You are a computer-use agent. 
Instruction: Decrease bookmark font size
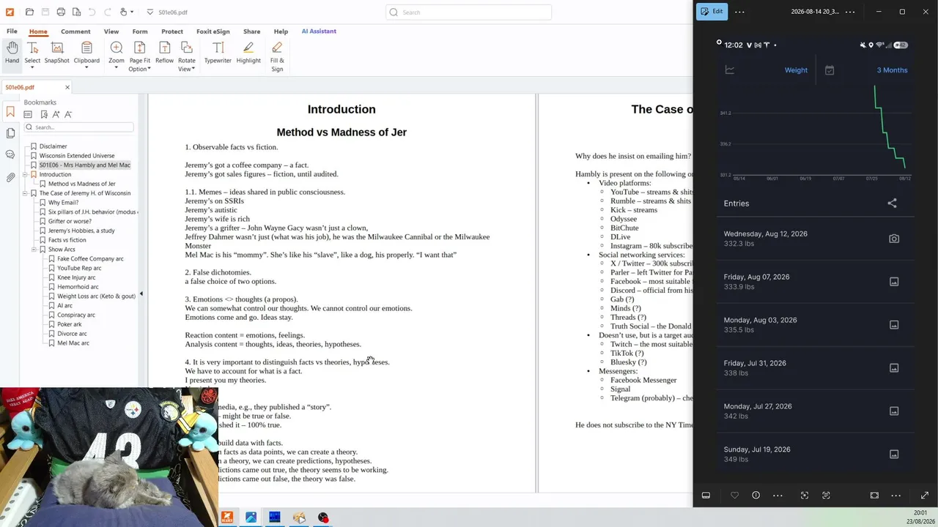(68, 114)
